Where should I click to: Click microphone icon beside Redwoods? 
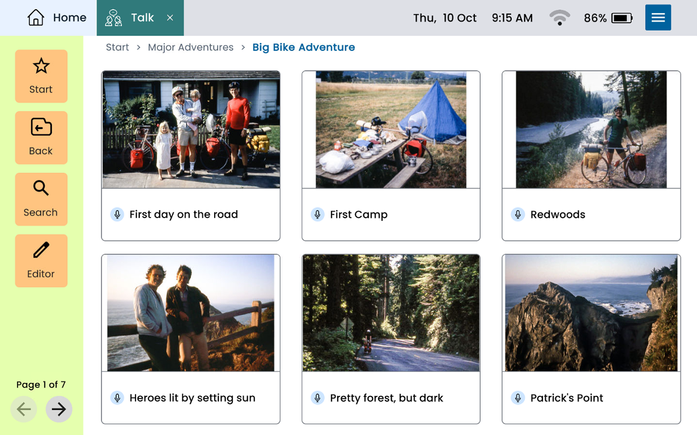518,214
